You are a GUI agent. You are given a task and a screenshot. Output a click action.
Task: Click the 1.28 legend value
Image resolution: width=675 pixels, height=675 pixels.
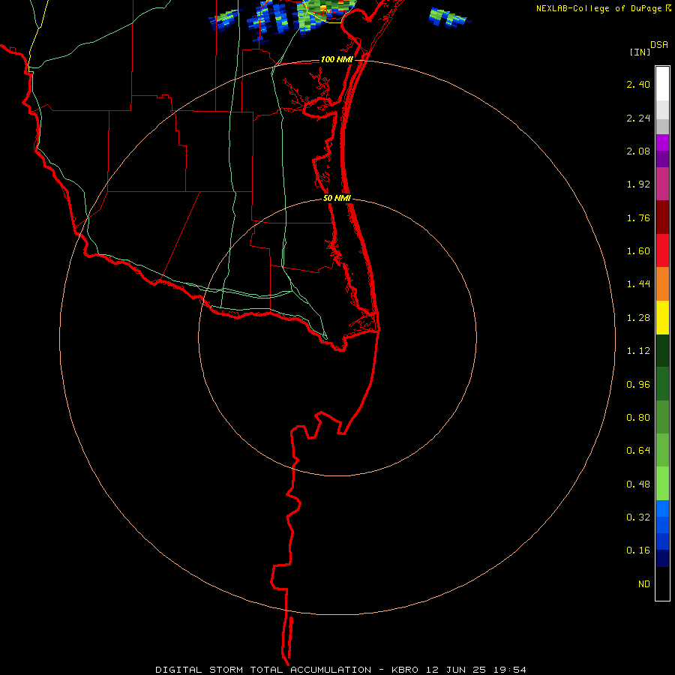(638, 318)
